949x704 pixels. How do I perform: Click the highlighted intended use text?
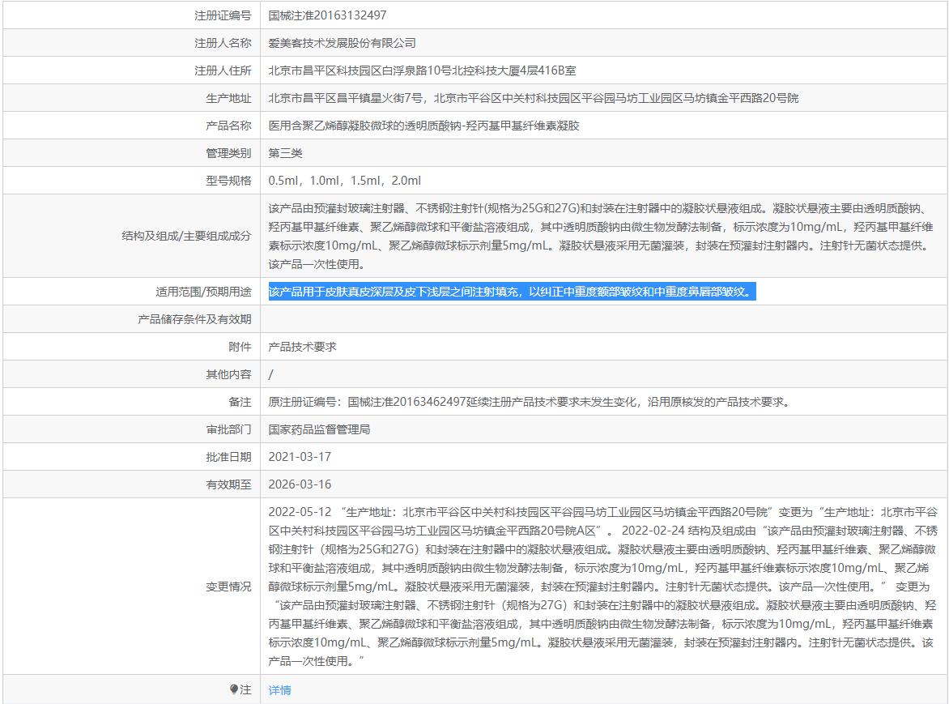512,292
